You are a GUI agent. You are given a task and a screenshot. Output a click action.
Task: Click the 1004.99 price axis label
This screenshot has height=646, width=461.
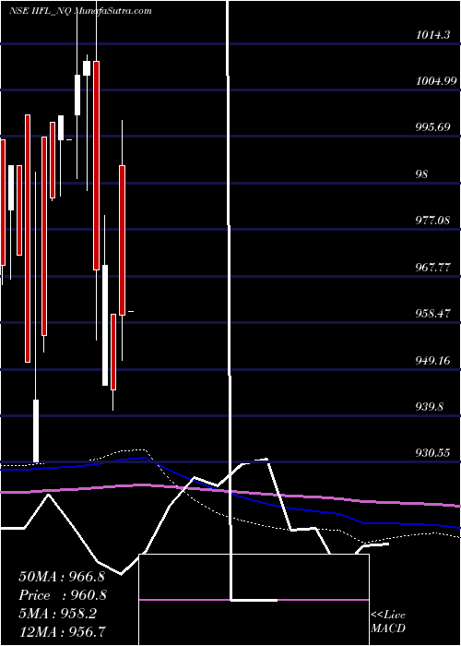click(436, 81)
